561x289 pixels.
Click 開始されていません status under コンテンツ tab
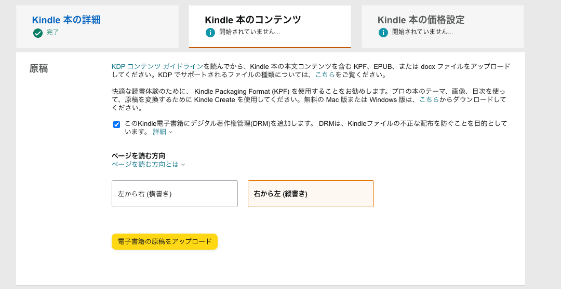point(250,32)
